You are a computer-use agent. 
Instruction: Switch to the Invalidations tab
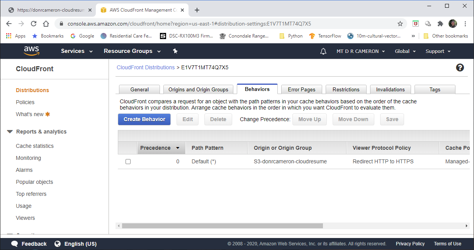pos(391,89)
